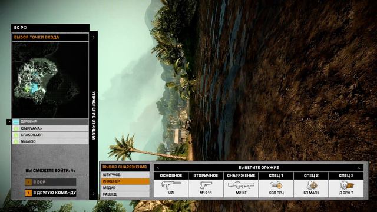Spawn on squadmate ©NIRVANA>

pos(51,128)
